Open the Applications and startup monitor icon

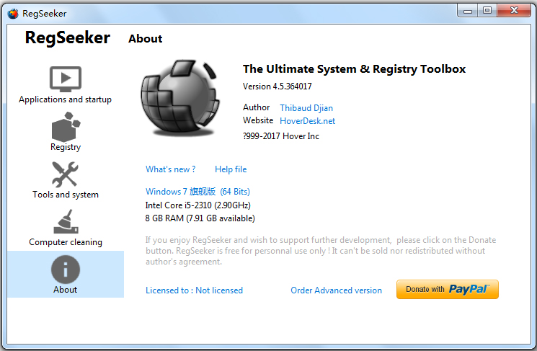65,78
